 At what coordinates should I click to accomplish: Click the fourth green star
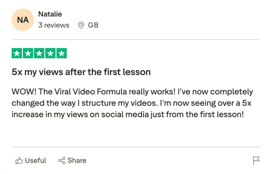[50, 53]
